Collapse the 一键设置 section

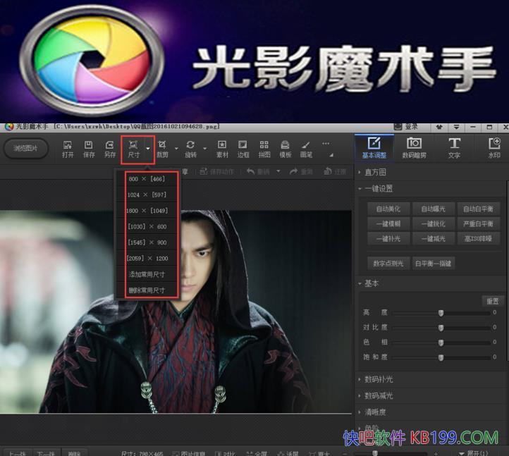coord(379,189)
